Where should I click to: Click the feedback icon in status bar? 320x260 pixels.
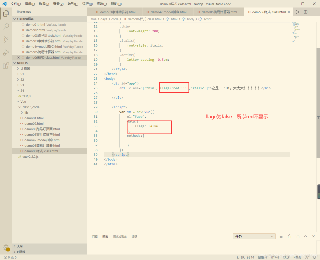307,257
